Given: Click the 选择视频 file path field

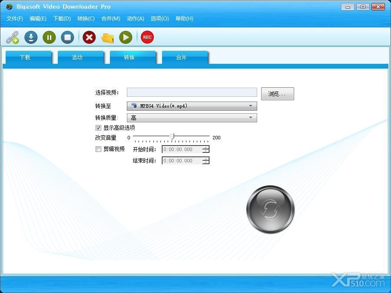Looking at the screenshot, I should [192, 92].
